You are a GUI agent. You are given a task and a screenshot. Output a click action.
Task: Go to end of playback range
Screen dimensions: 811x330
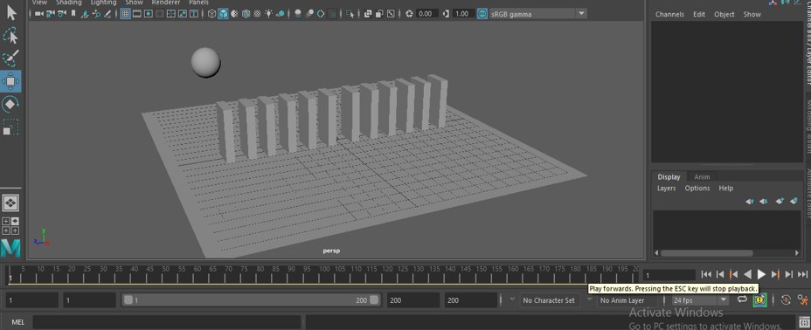[803, 275]
